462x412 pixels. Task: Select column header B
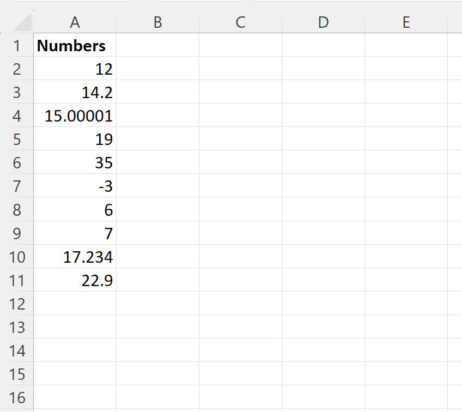click(x=157, y=22)
